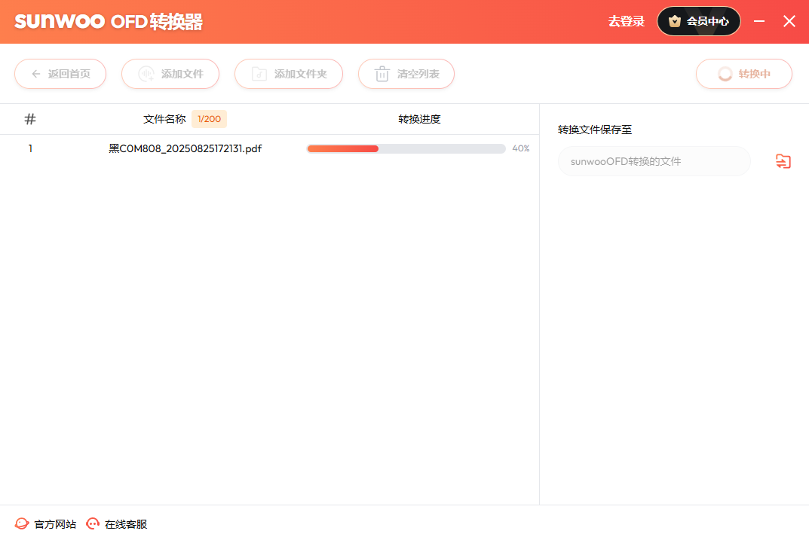The height and width of the screenshot is (537, 809).
Task: Click the spinner icon in 转换中 button
Action: 725,74
